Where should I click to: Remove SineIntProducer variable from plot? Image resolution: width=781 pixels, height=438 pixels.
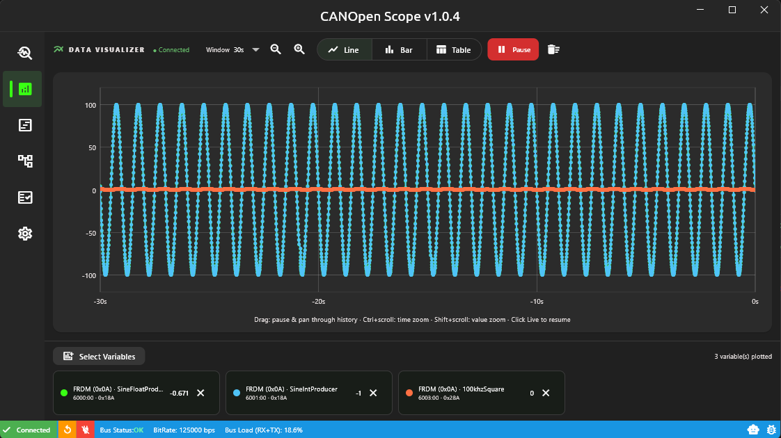373,393
